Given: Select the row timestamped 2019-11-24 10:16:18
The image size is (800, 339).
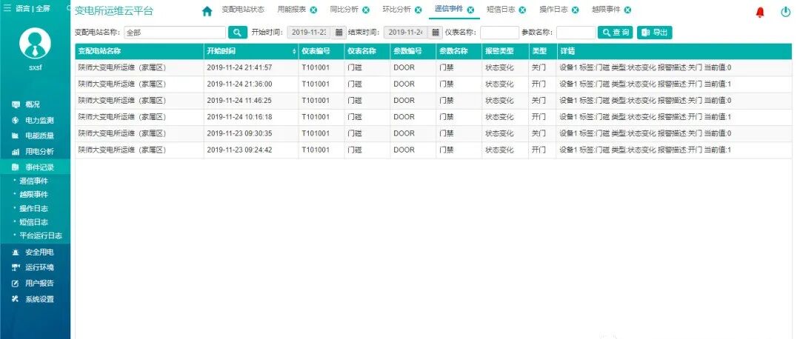Looking at the screenshot, I should 433,117.
